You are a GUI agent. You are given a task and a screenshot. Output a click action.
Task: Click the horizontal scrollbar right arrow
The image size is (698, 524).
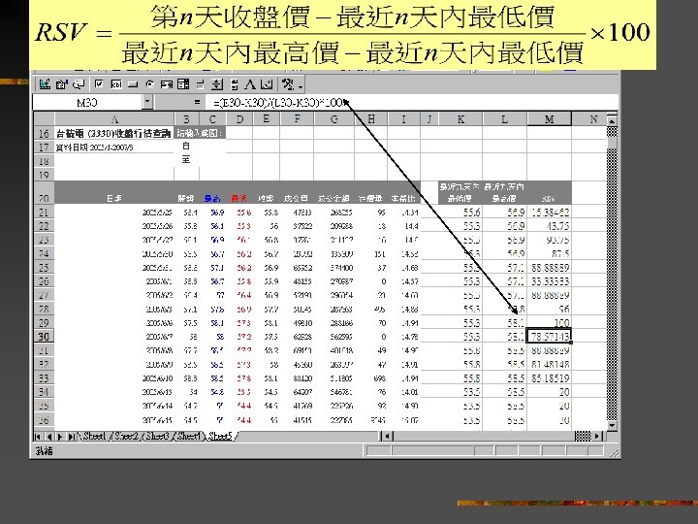coord(597,437)
